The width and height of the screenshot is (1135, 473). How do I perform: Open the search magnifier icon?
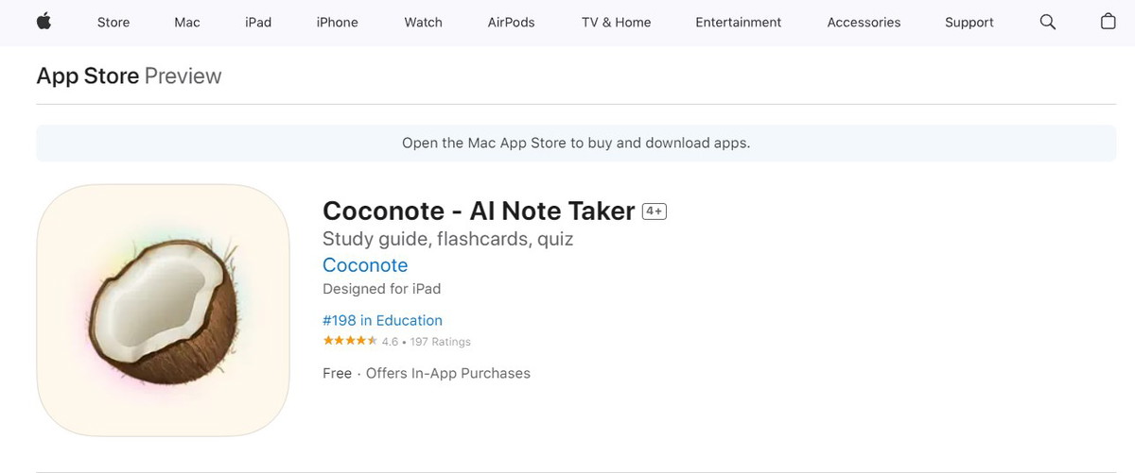[1047, 22]
